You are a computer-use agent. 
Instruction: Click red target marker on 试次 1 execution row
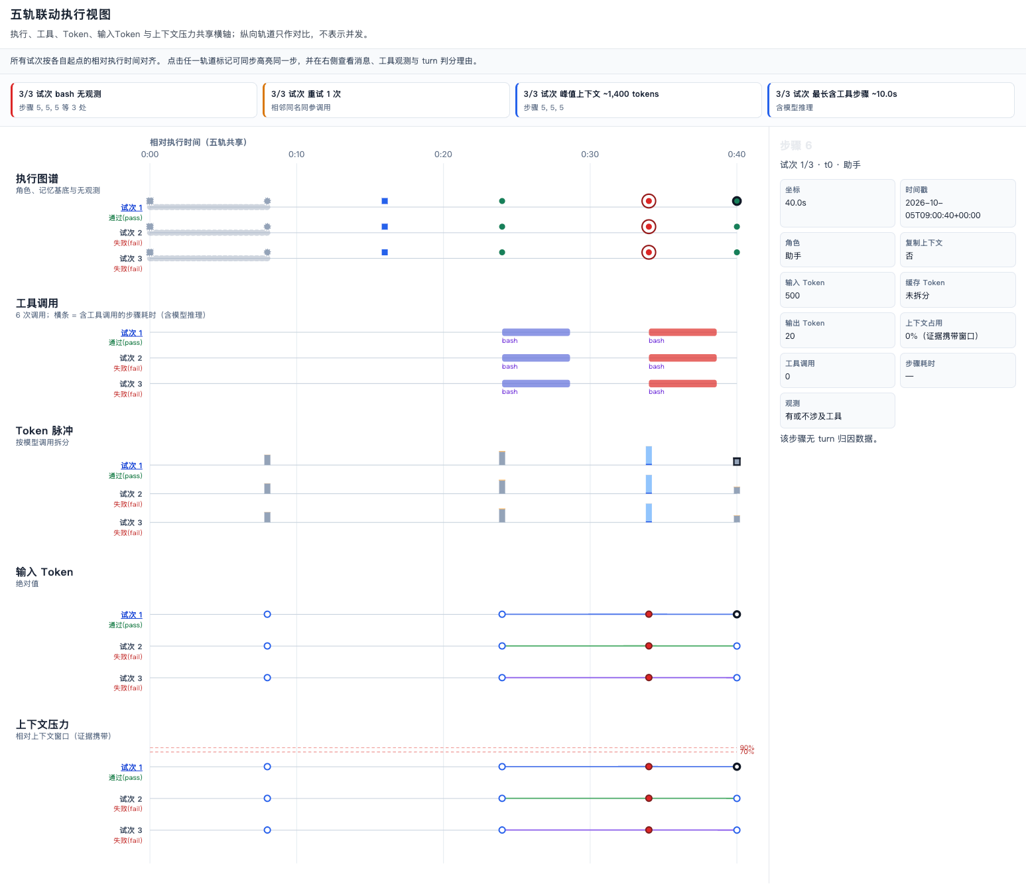point(649,201)
